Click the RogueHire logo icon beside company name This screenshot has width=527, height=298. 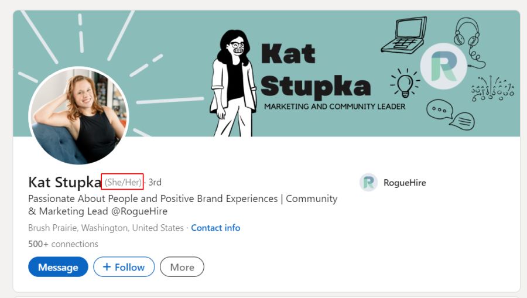[368, 183]
